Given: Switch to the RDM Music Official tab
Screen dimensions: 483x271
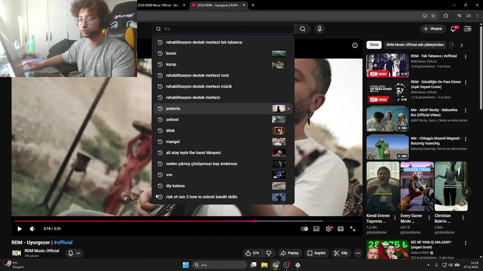Looking at the screenshot, I should pyautogui.click(x=161, y=5).
